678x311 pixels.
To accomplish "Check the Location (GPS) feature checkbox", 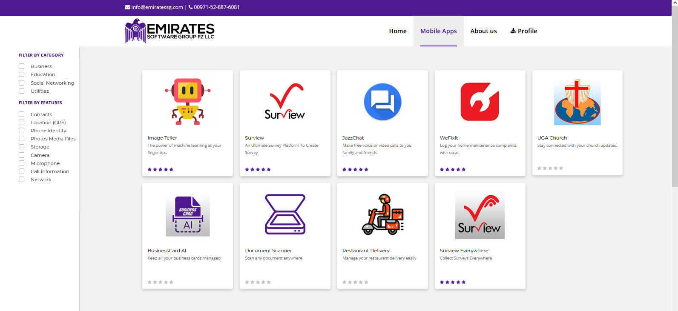I will 21,122.
